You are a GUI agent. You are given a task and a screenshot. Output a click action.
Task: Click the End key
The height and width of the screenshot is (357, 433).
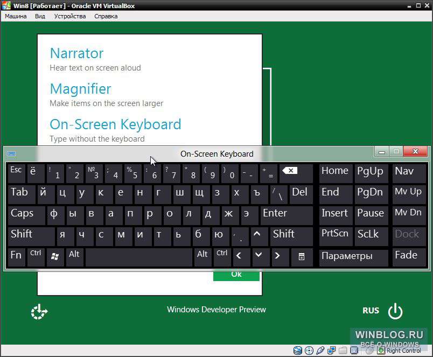[x=336, y=194]
